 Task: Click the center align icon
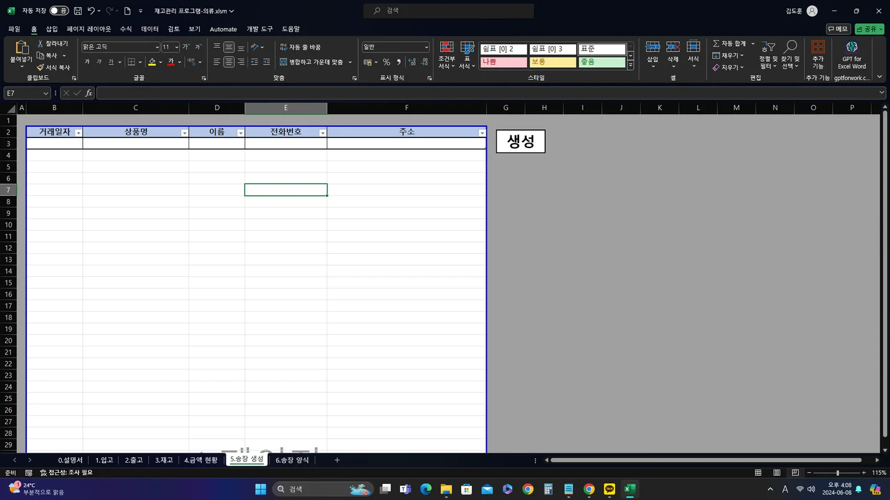tap(229, 62)
